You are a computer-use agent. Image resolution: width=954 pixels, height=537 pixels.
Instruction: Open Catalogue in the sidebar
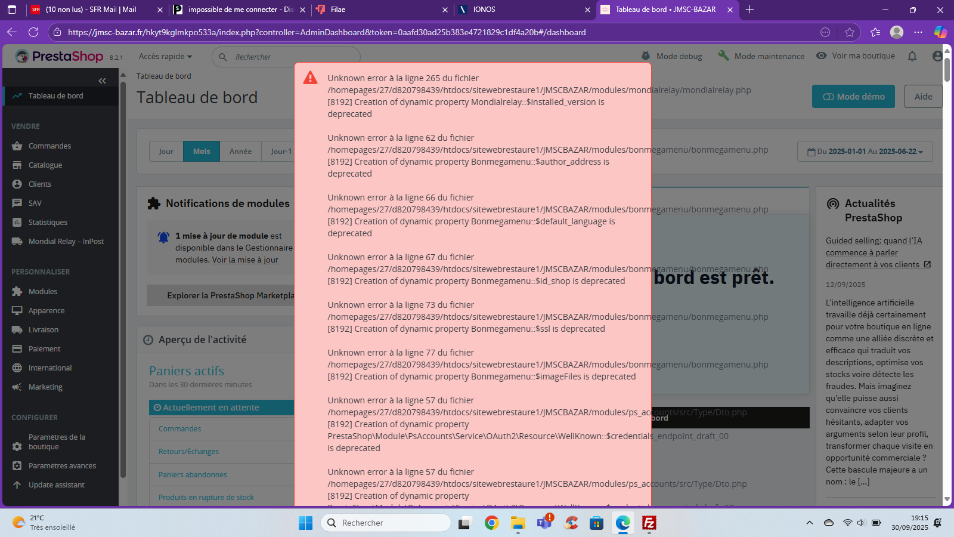[45, 165]
